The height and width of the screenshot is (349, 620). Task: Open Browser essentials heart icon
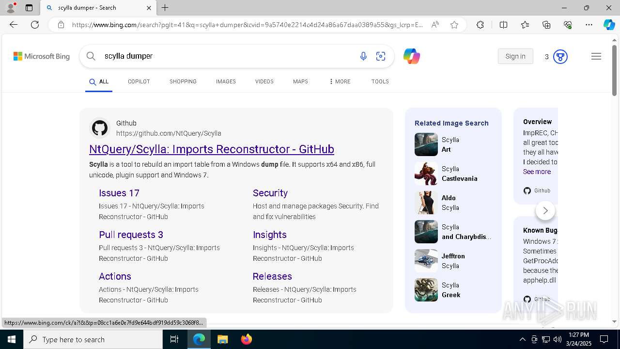[x=568, y=25]
